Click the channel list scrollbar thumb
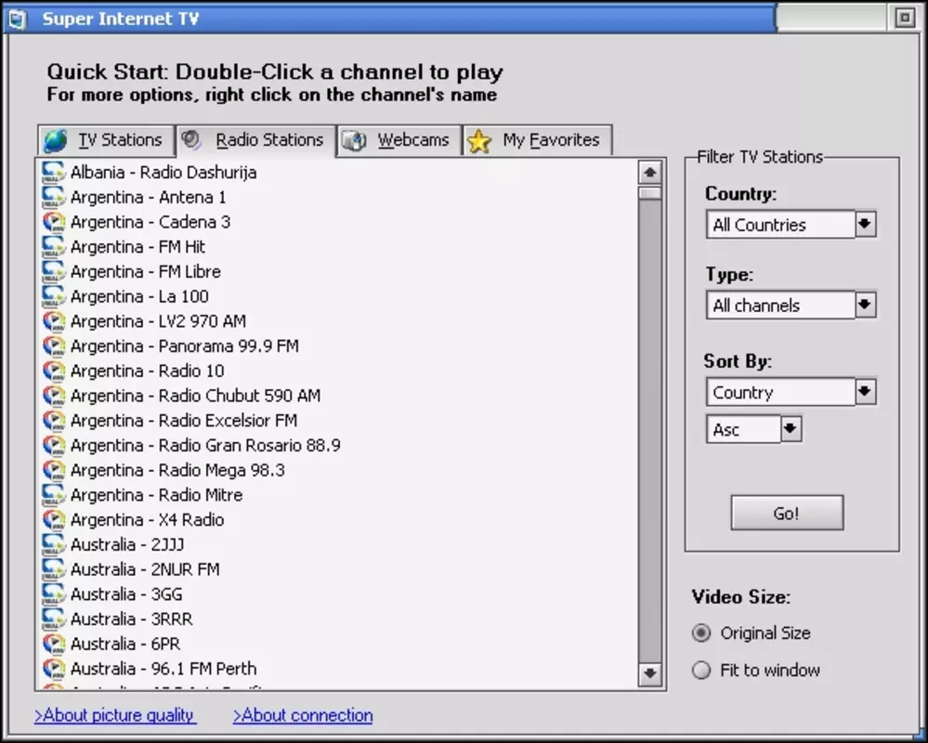The width and height of the screenshot is (928, 743). pos(650,193)
